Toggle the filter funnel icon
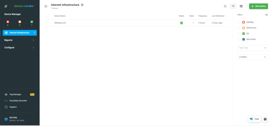 [233, 6]
